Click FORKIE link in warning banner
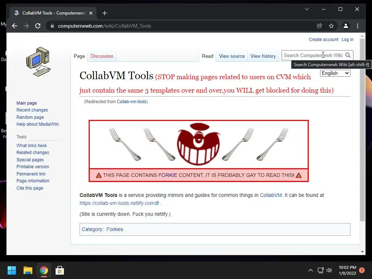This screenshot has height=279, width=372. click(x=168, y=175)
